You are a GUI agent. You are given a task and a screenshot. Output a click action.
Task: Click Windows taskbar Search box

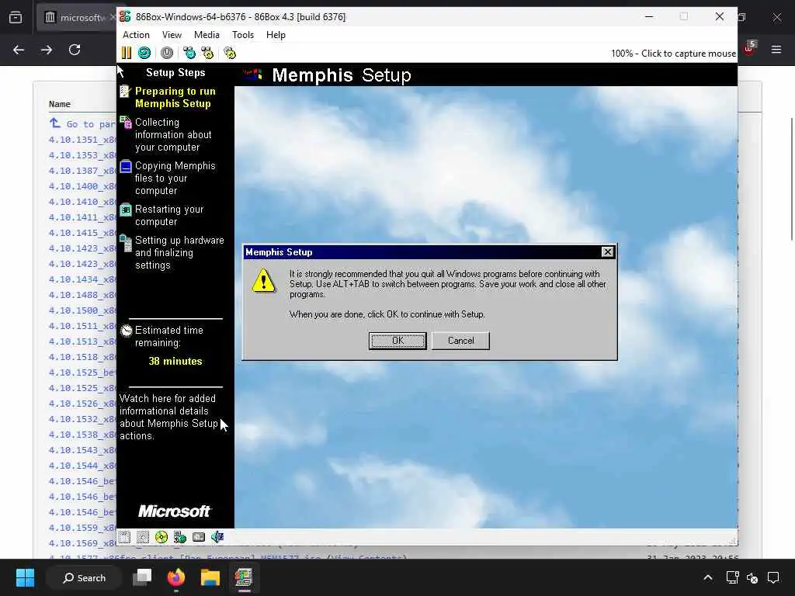[84, 577]
